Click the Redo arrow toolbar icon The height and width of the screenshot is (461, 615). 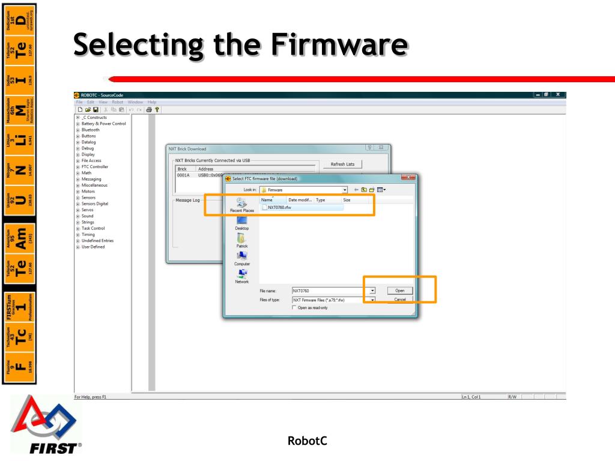pos(139,110)
